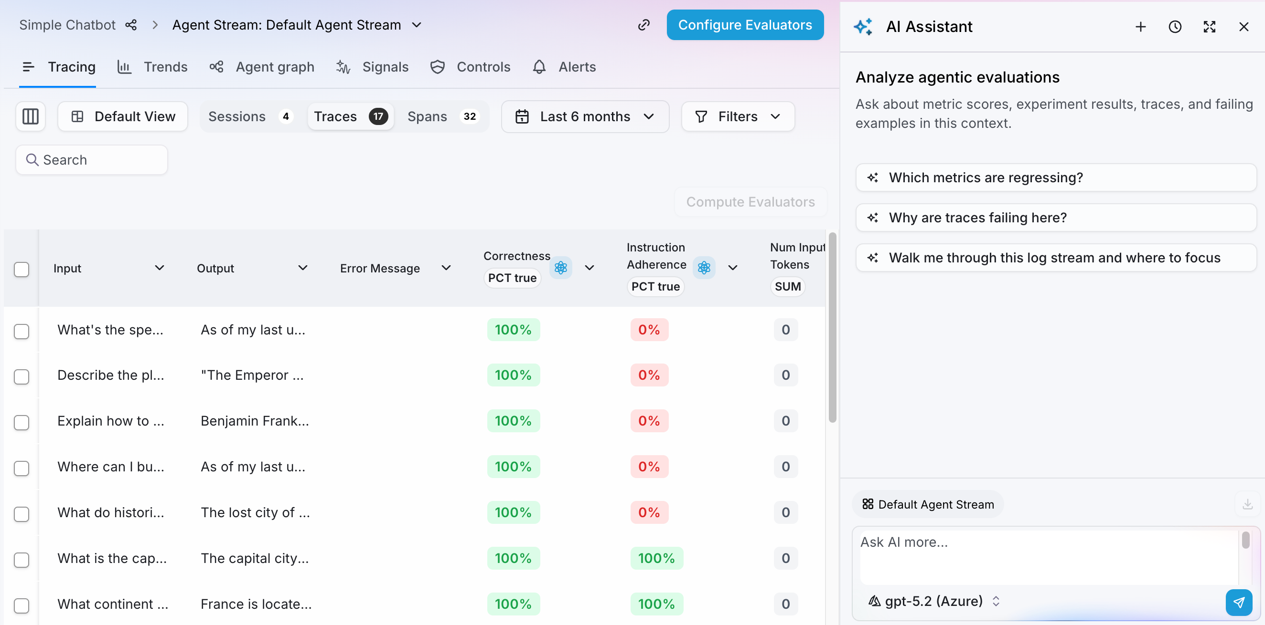
Task: Click the Controls shield icon
Action: pyautogui.click(x=438, y=67)
